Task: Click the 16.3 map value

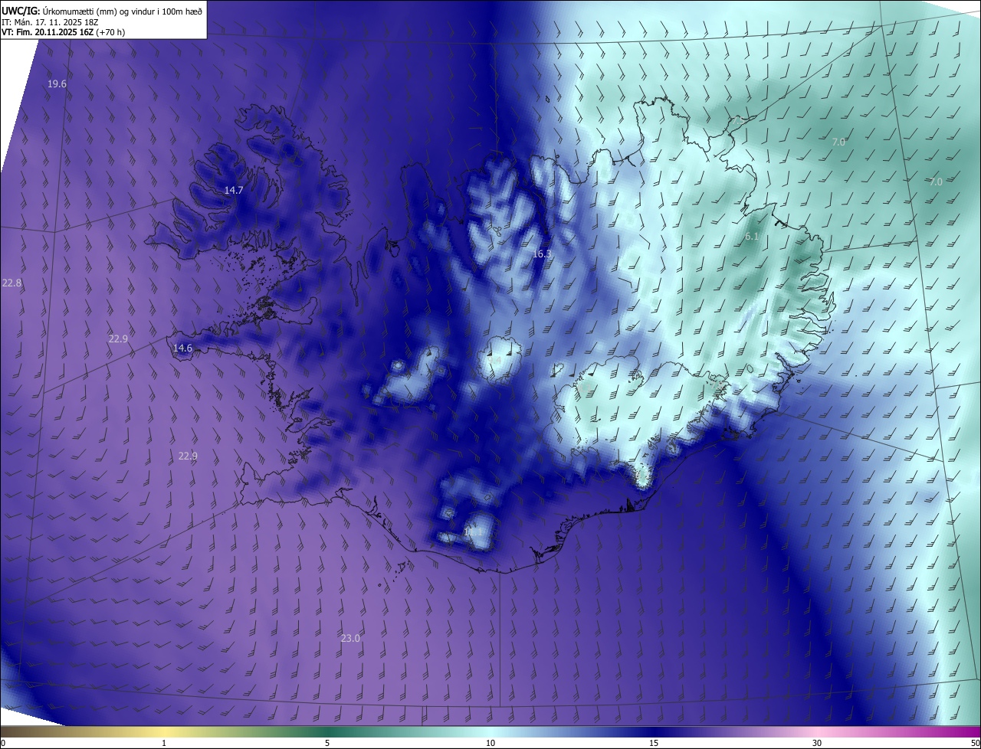Action: [x=542, y=253]
